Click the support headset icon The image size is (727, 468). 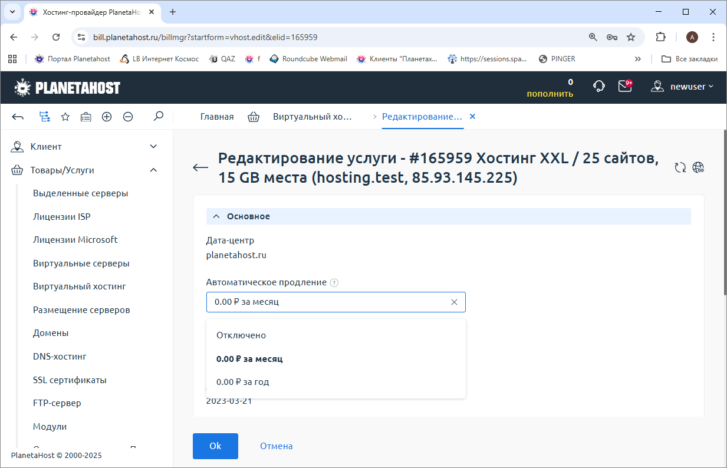[x=598, y=87]
